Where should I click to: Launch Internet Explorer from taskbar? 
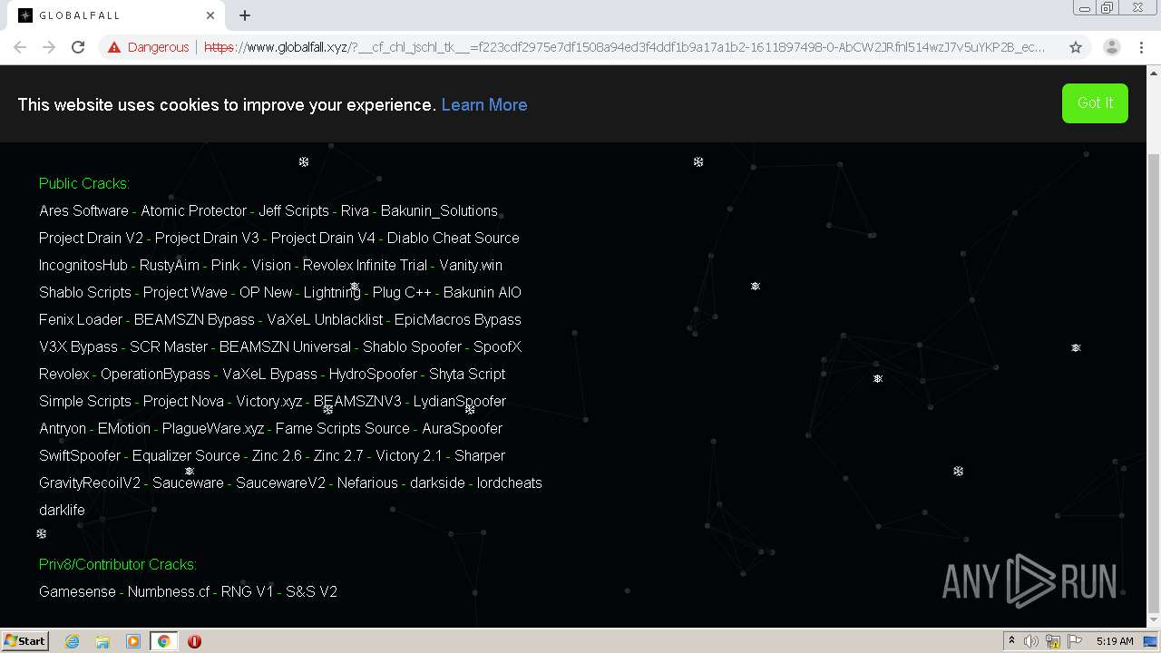point(73,641)
